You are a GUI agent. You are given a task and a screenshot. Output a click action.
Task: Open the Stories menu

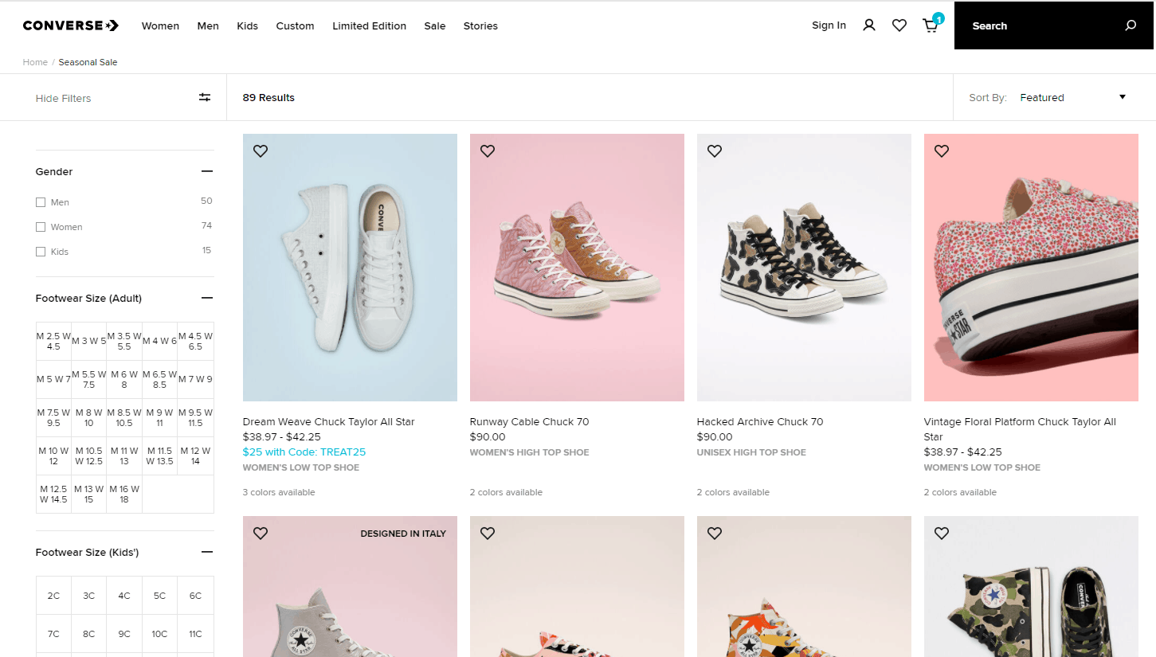480,25
